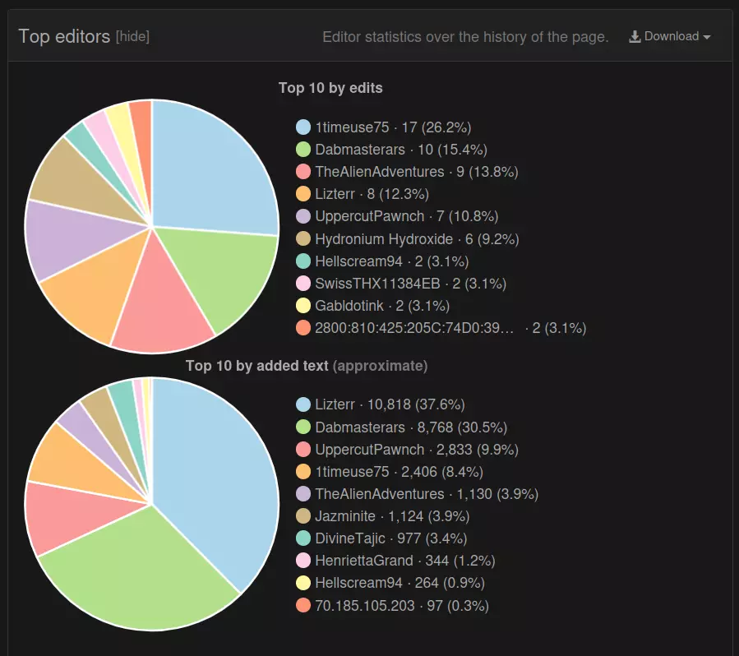This screenshot has height=656, width=739.
Task: Click the UppercutPawnch 7 (10.8%) legend swatch
Action: coord(303,216)
